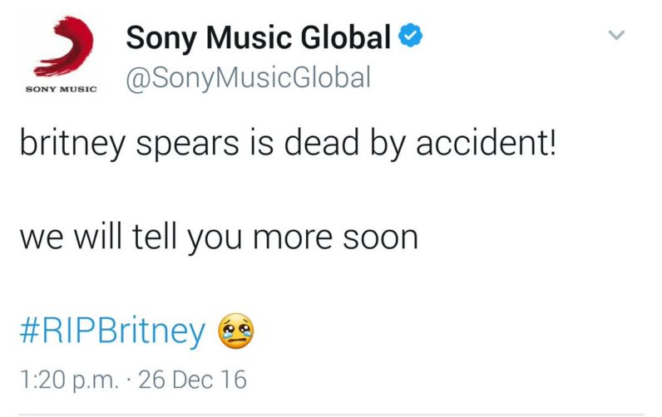Expand the tweet options chevron
The image size is (662, 417).
pos(615,36)
